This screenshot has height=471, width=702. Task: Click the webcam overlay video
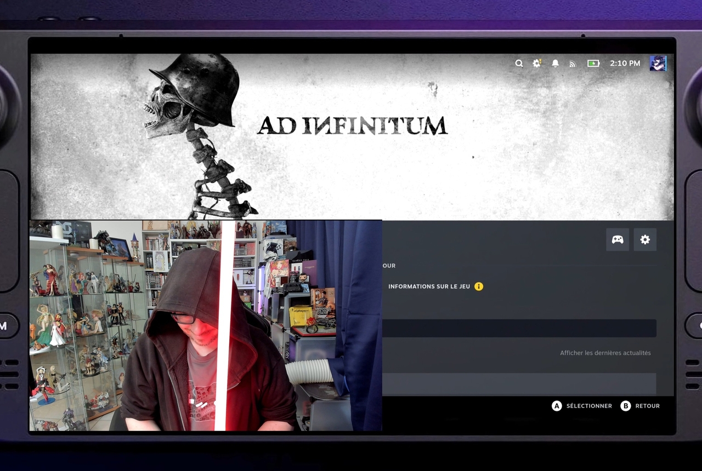[206, 326]
